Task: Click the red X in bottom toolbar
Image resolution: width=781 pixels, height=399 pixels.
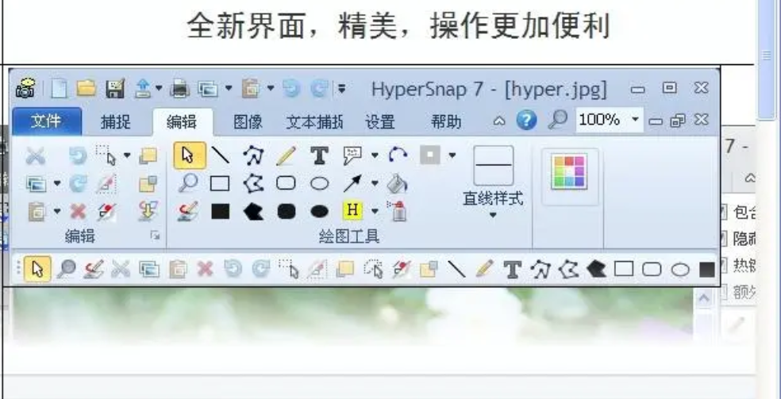Action: 205,270
